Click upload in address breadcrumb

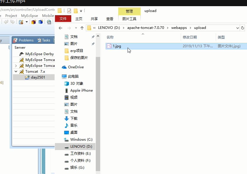click(x=200, y=28)
